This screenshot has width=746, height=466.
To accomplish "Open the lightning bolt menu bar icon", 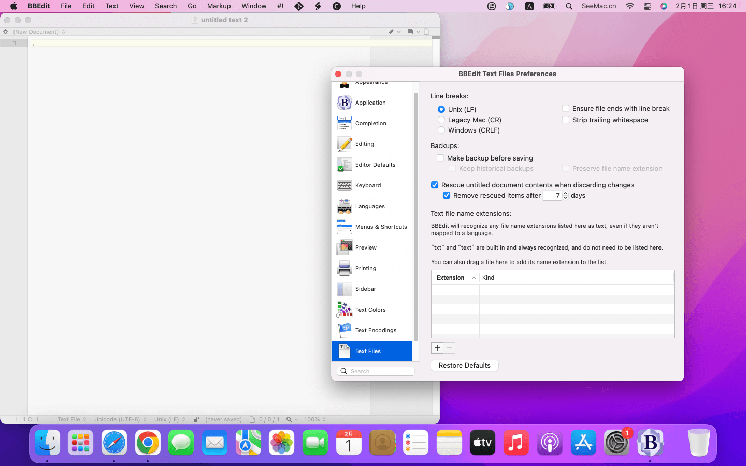I will (x=318, y=6).
